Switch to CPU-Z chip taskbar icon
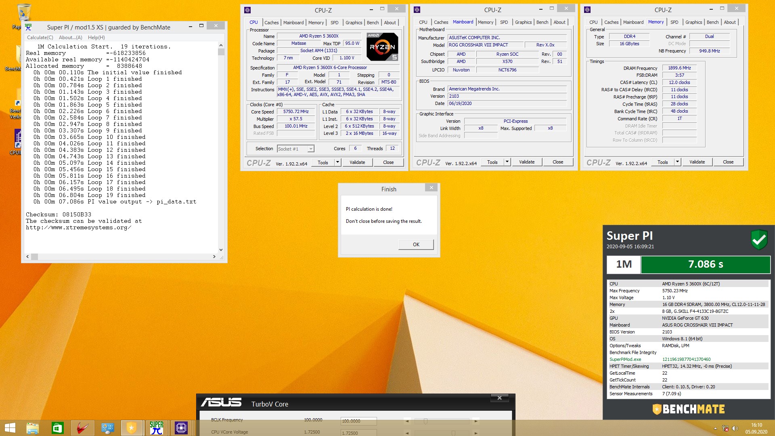The height and width of the screenshot is (436, 775). tap(181, 428)
